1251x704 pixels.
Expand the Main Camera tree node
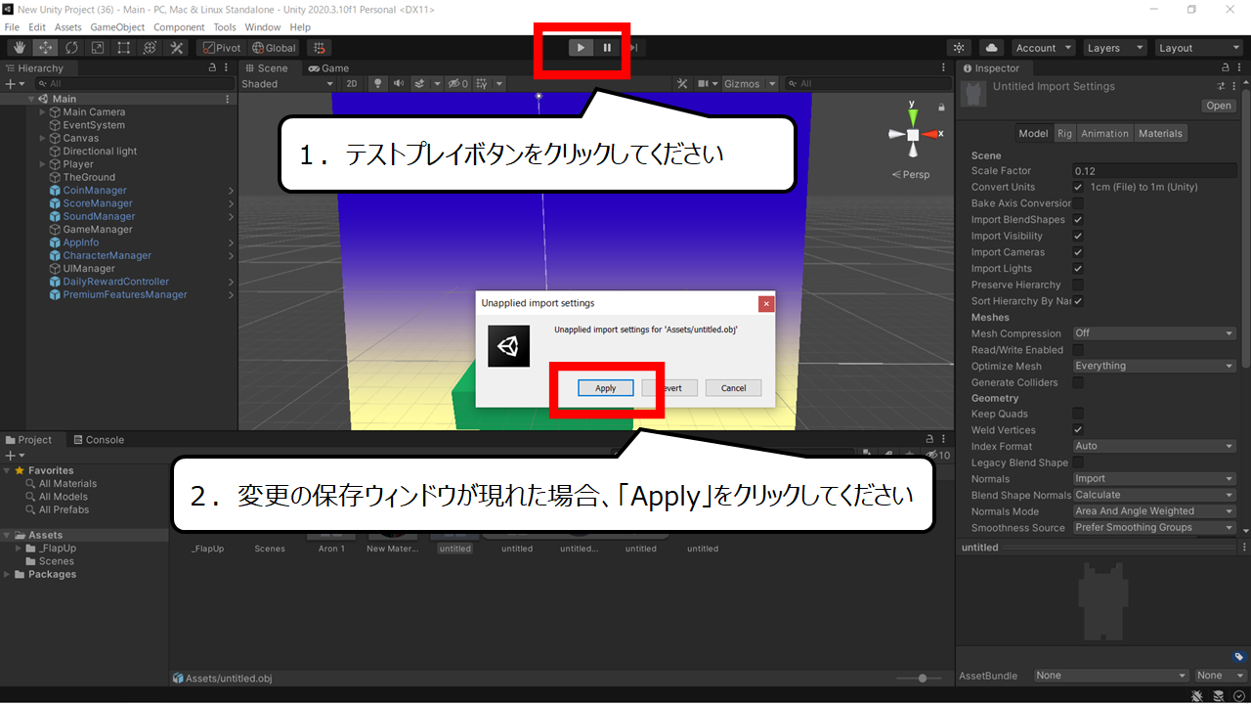tap(42, 112)
